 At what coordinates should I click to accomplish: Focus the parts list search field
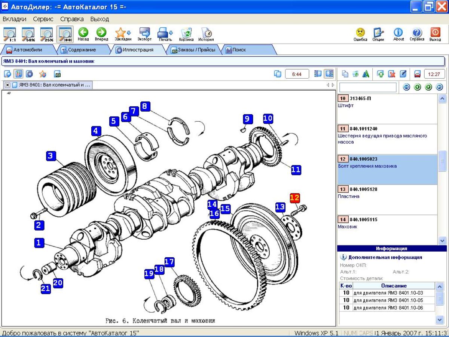tap(367, 87)
